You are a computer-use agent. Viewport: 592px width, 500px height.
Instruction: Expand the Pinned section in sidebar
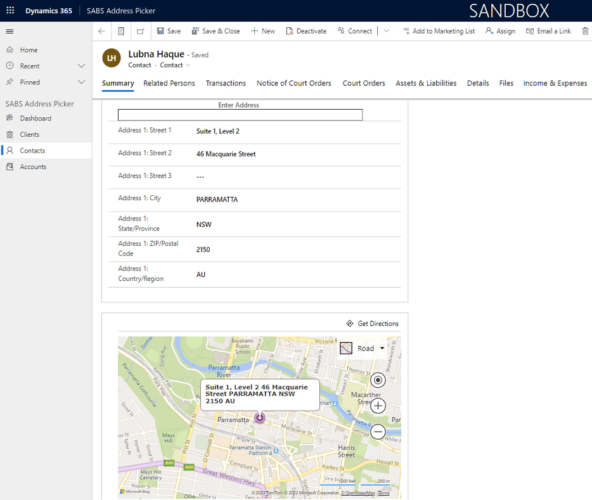[x=81, y=82]
